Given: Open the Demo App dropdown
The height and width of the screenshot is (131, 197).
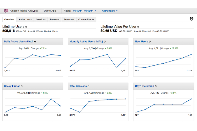Looking at the screenshot, I should 51,11.
